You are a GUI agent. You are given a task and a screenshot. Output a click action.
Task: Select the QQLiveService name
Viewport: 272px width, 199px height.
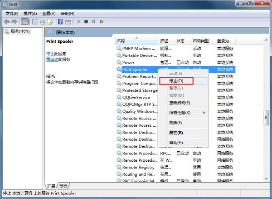coord(136,97)
